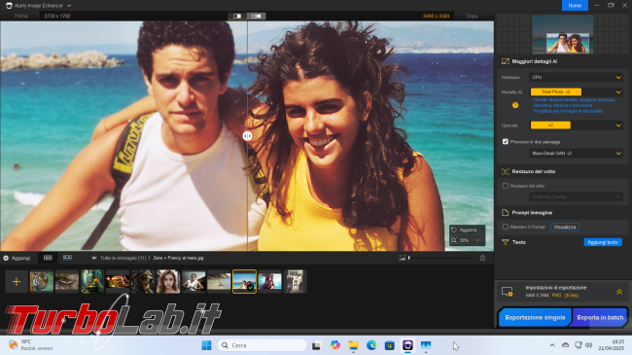Image resolution: width=632 pixels, height=355 pixels.
Task: Click the Aiarty app logo in title bar
Action: click(x=9, y=6)
